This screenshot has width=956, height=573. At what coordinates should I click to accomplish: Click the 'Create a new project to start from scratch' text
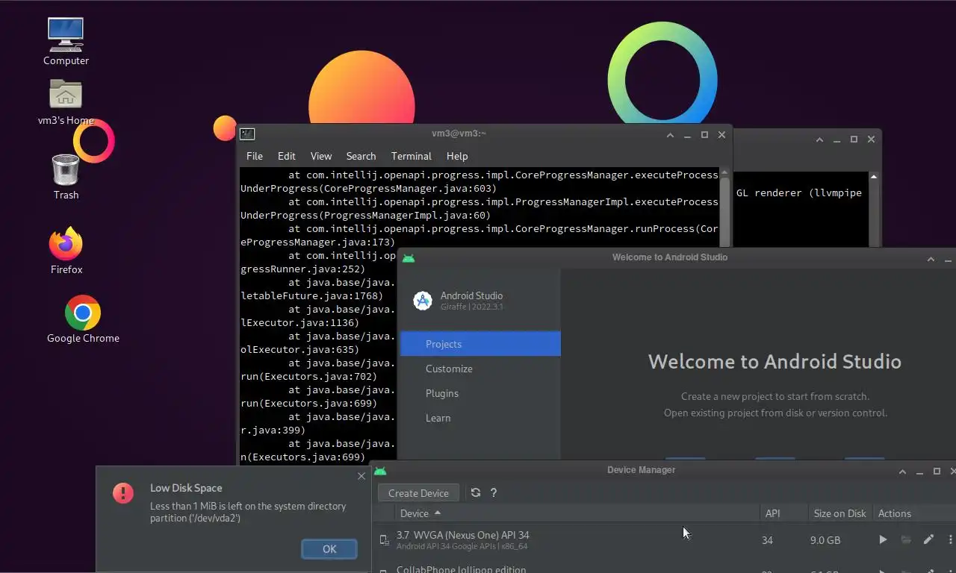pos(775,396)
